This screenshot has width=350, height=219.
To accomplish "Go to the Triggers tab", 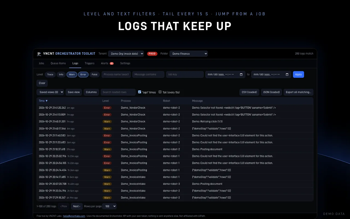I will [x=89, y=63].
